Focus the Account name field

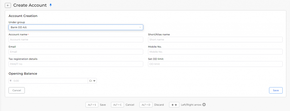tap(76, 40)
